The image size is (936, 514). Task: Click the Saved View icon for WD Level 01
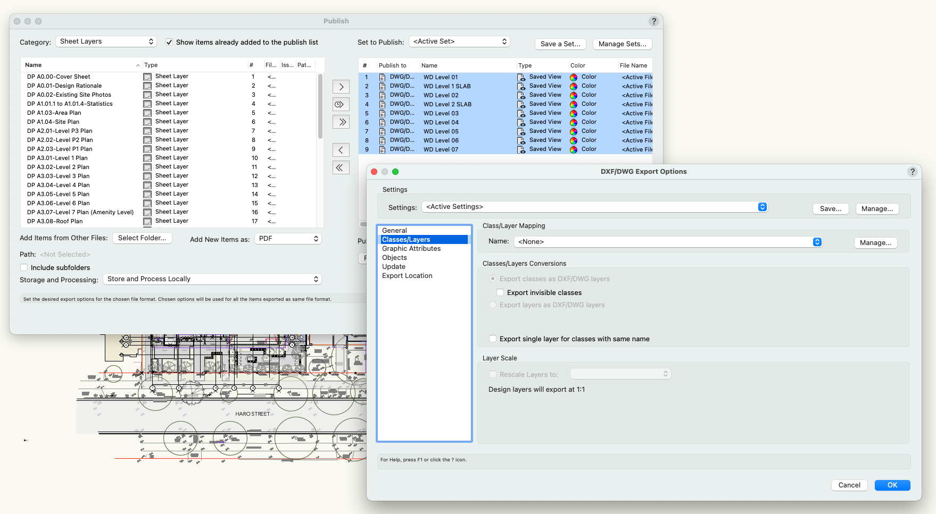tap(521, 77)
